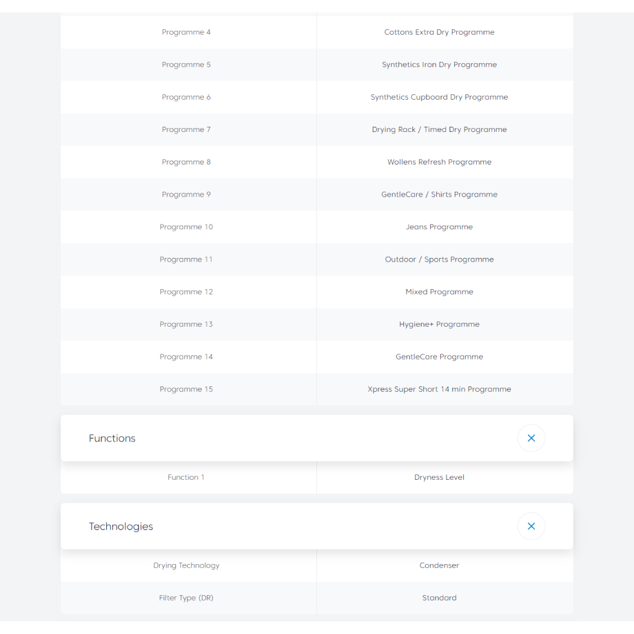The height and width of the screenshot is (634, 634).
Task: Select Outdoor / Sports Programme text
Action: 439,259
